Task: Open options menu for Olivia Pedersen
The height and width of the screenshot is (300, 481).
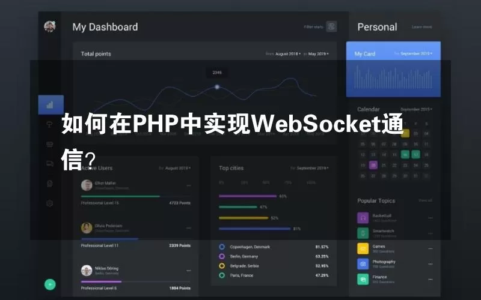Action: 188,228
